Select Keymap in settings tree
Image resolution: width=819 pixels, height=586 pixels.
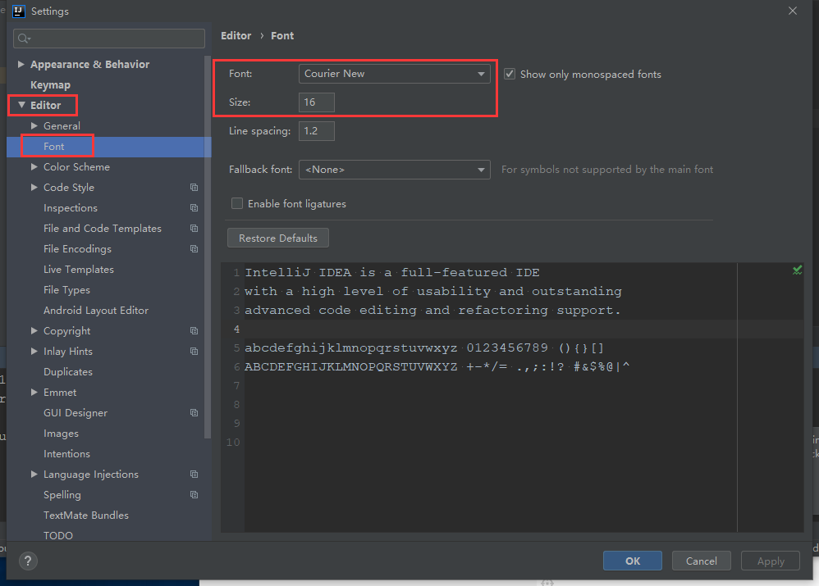(x=50, y=84)
